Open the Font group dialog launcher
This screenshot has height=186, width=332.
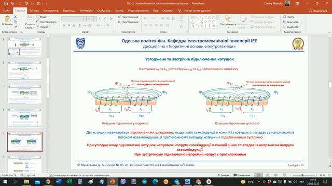tap(113, 32)
